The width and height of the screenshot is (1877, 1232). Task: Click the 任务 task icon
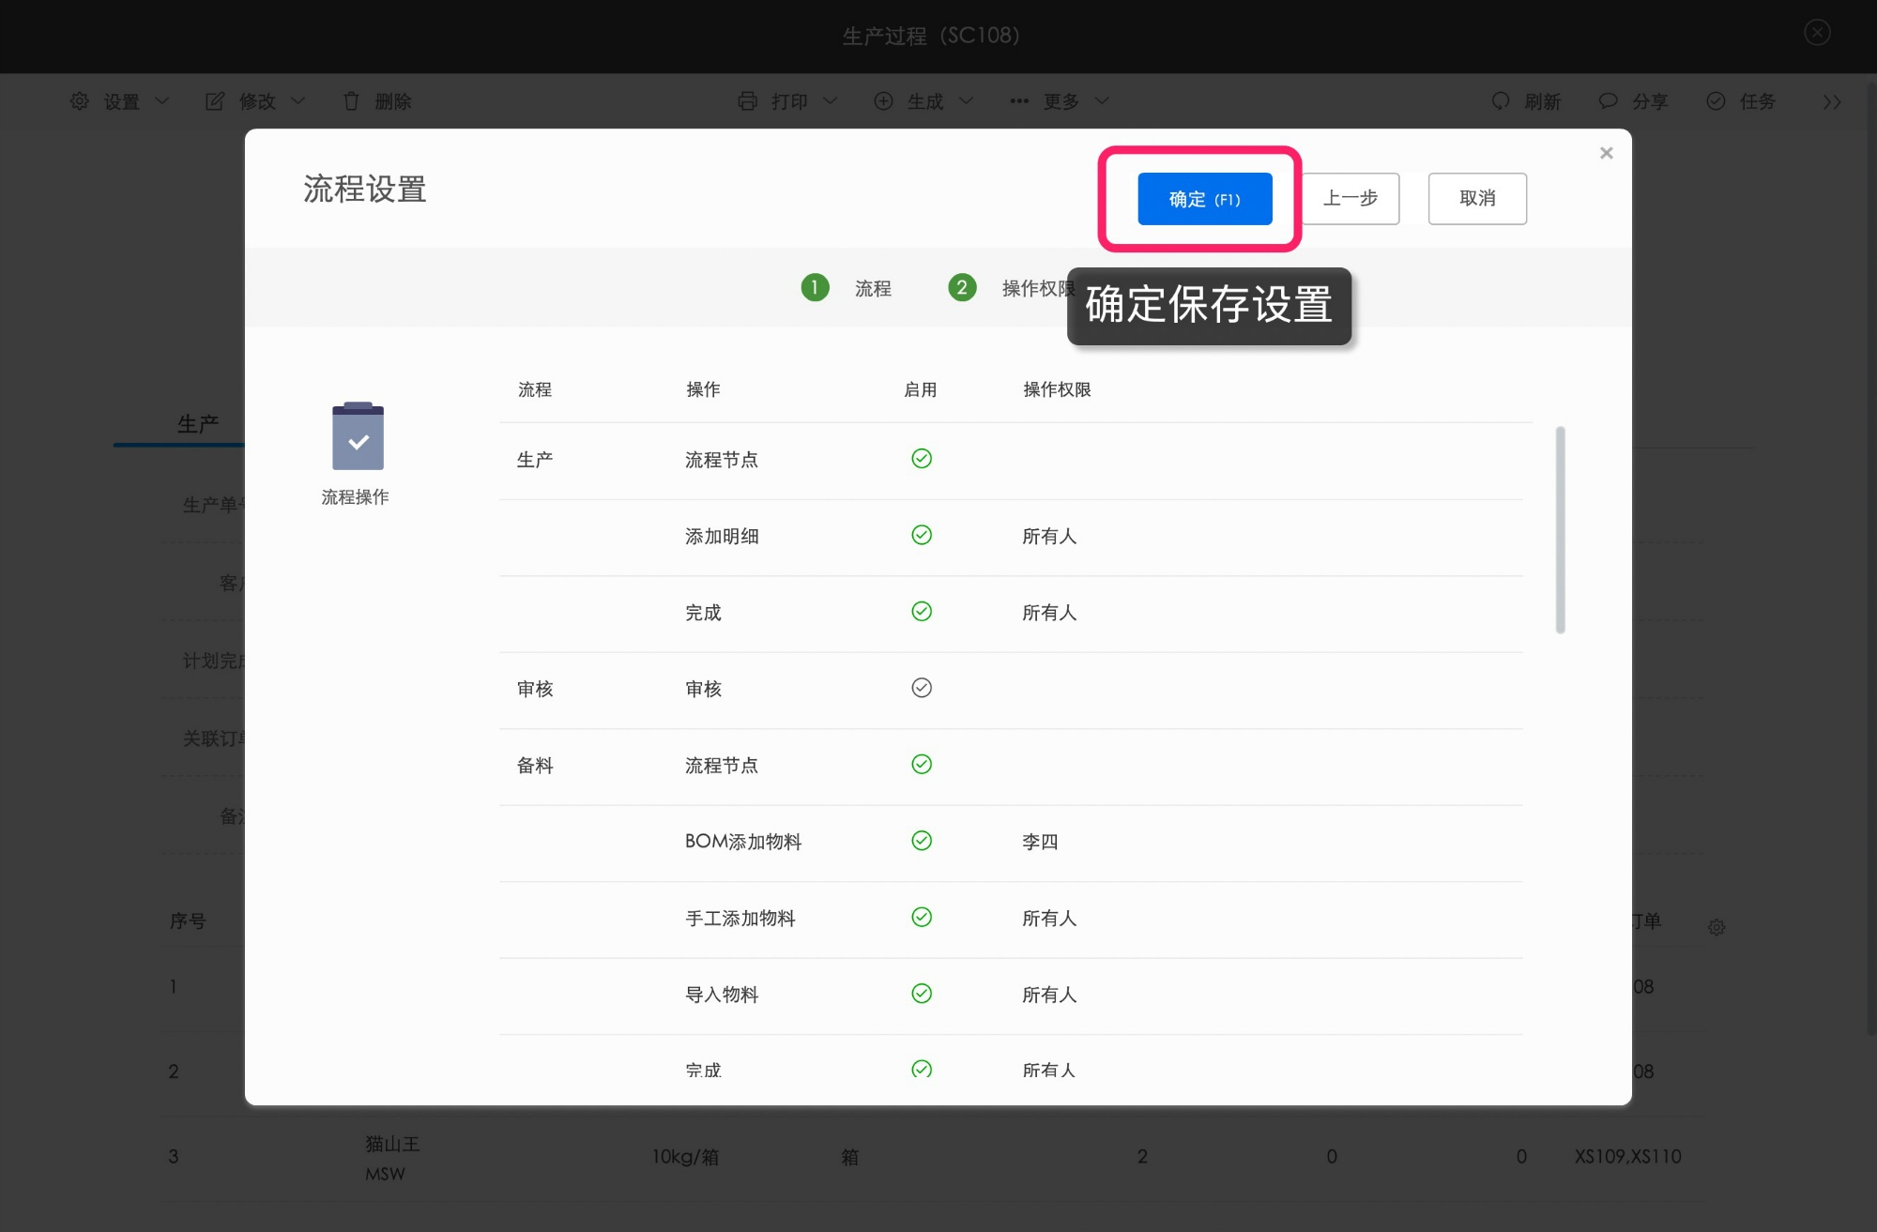coord(1716,101)
